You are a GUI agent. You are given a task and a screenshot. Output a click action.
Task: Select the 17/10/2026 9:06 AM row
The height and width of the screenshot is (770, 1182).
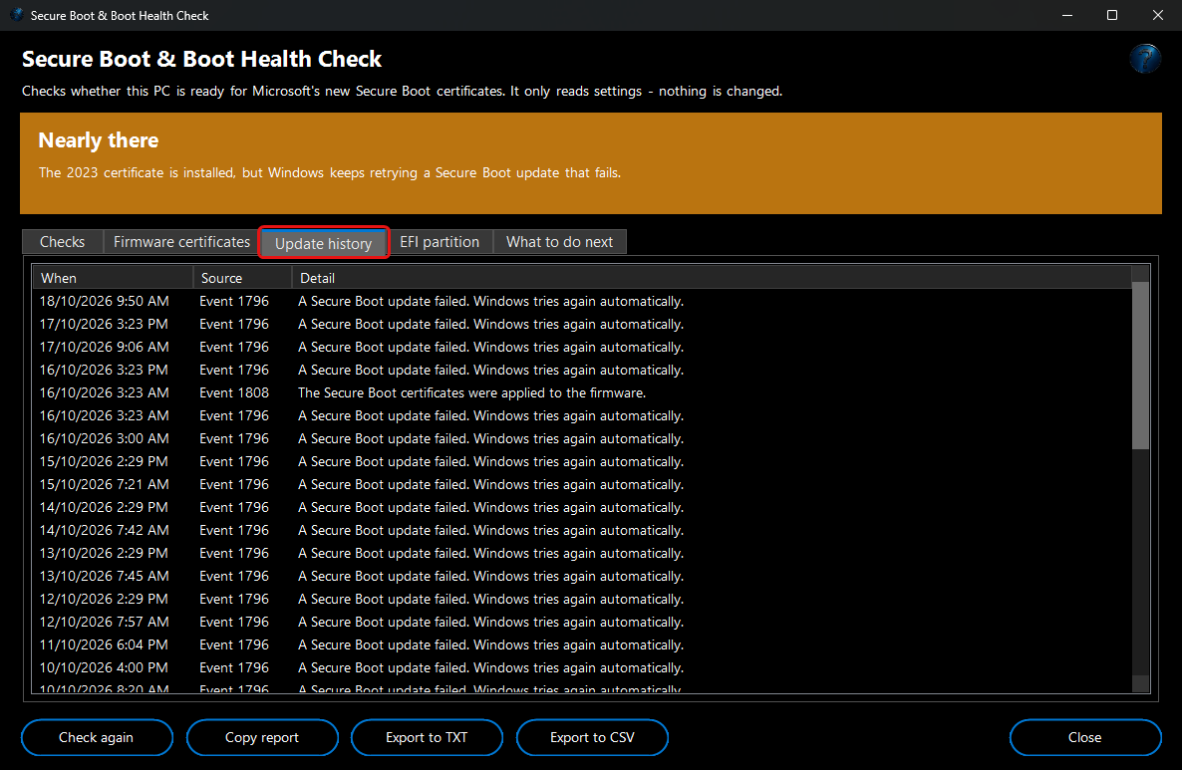(x=582, y=348)
